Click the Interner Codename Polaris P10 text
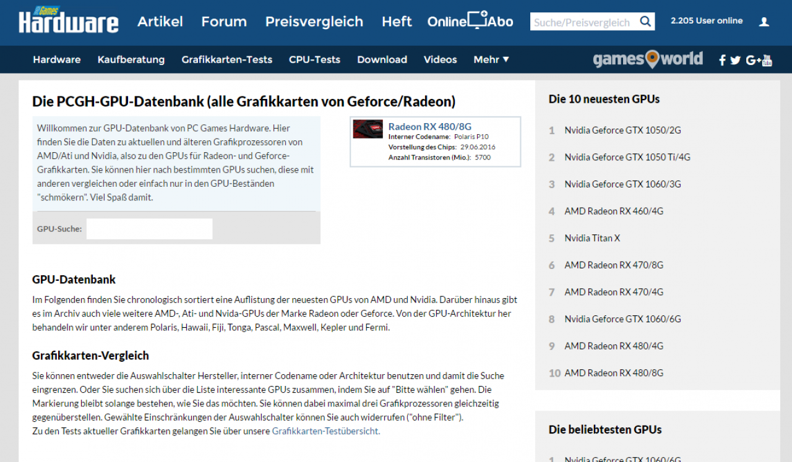The height and width of the screenshot is (462, 792). 439,137
